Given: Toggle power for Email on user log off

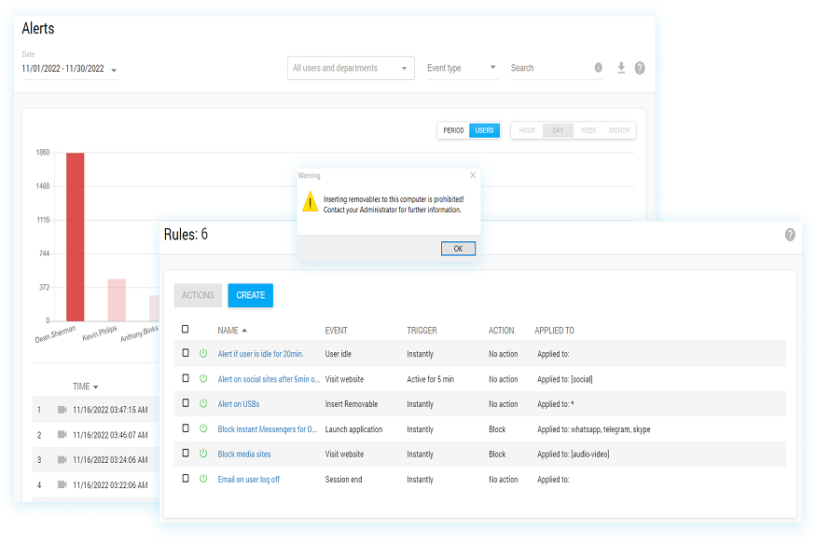Looking at the screenshot, I should 203,478.
